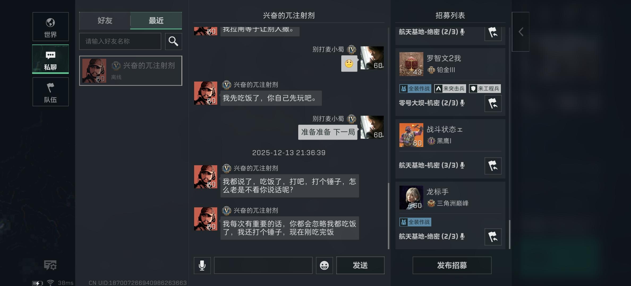Click the chat message input box
The image size is (631, 286).
(x=263, y=265)
